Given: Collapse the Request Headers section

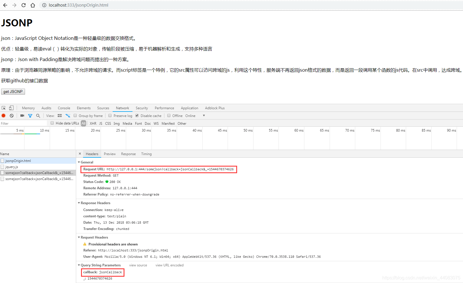Looking at the screenshot, I should point(79,237).
